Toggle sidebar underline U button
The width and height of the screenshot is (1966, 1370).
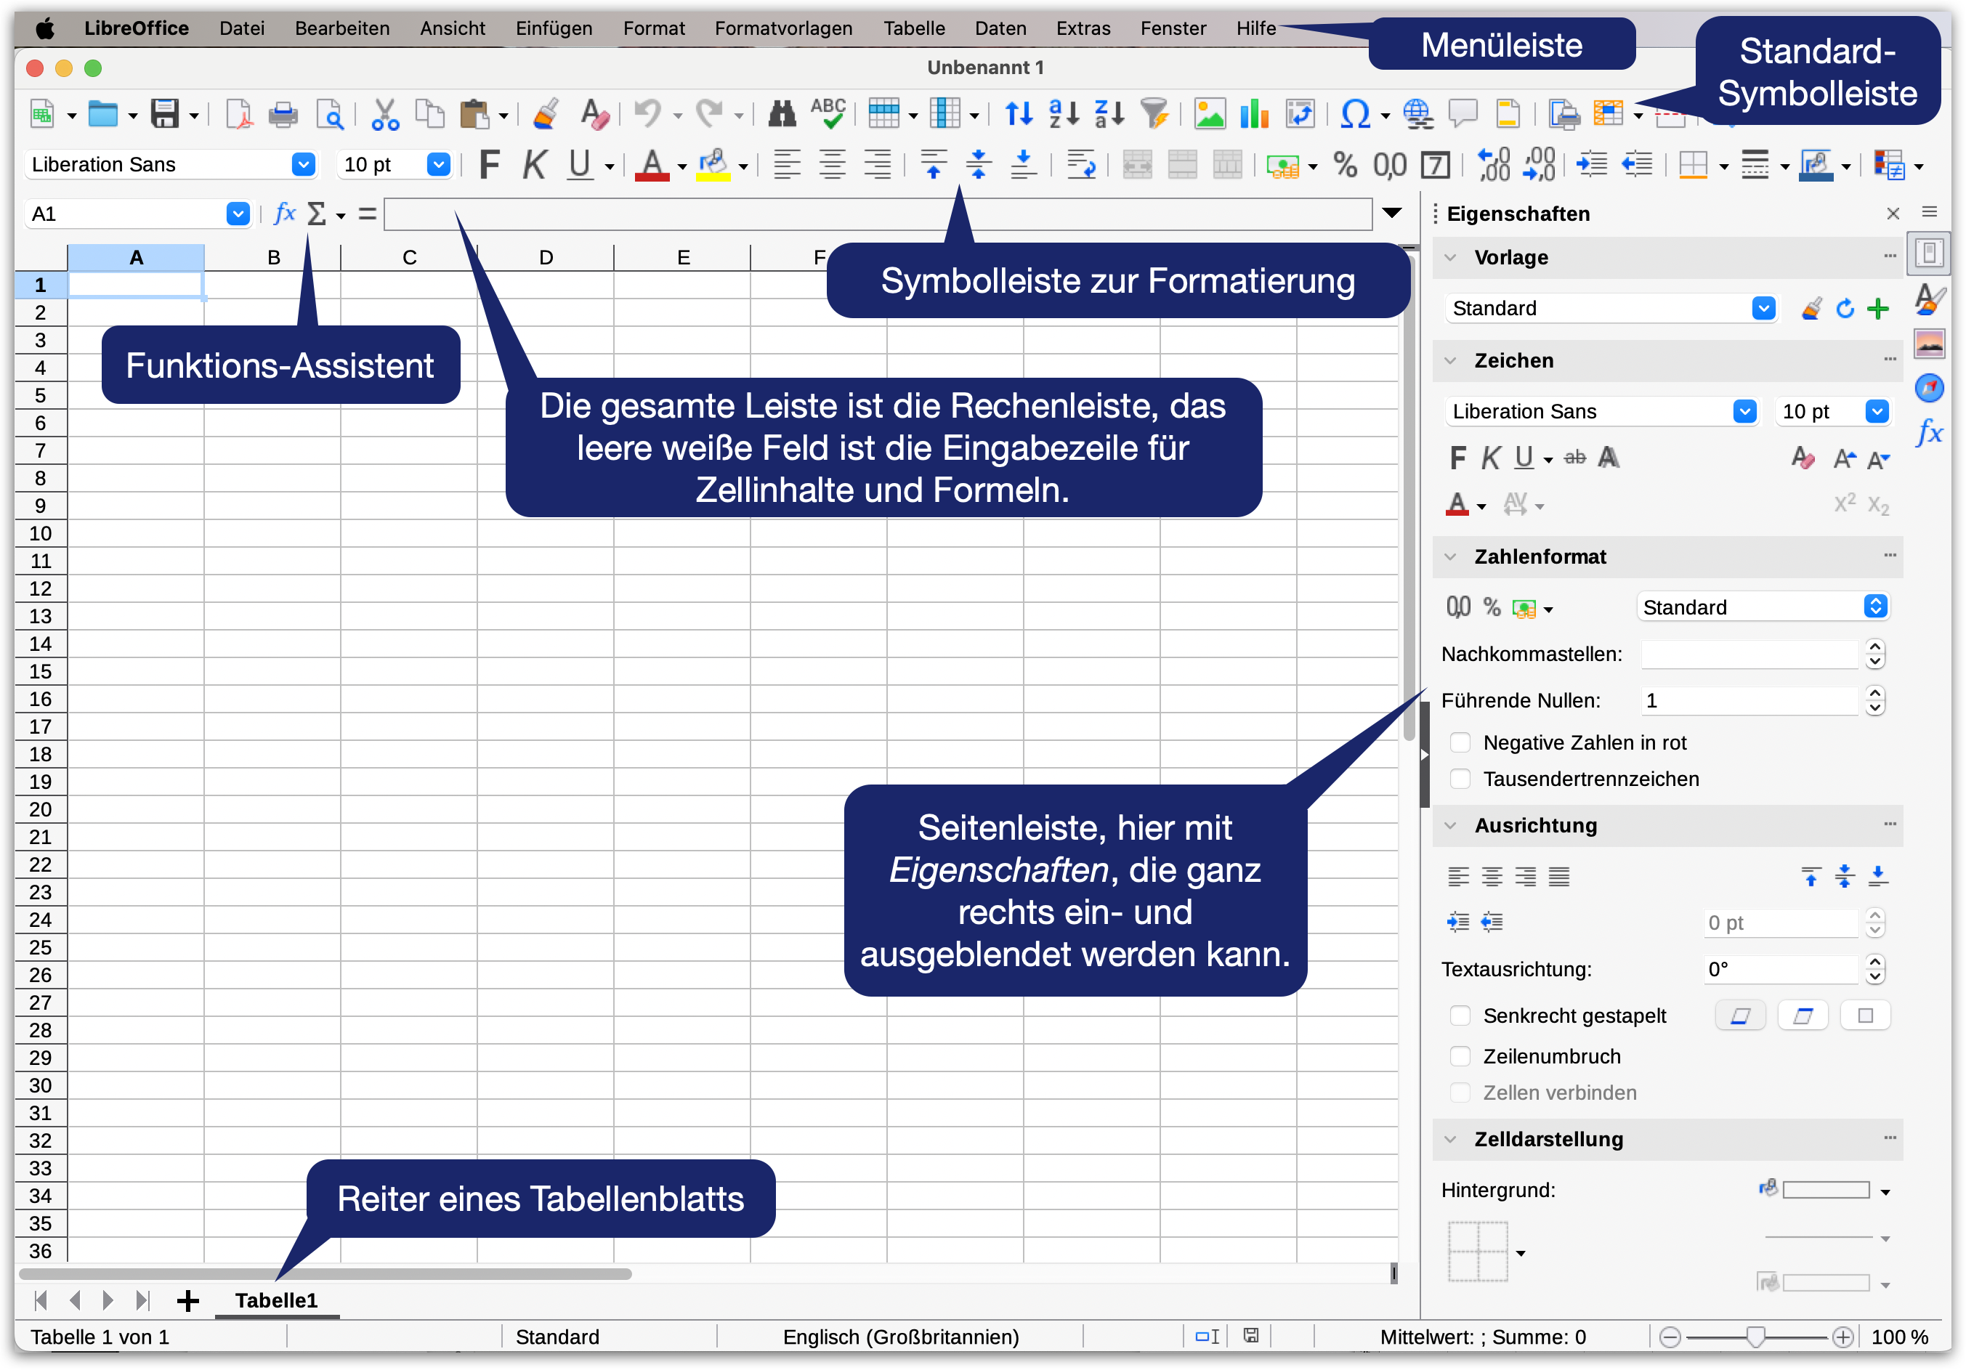(1524, 458)
